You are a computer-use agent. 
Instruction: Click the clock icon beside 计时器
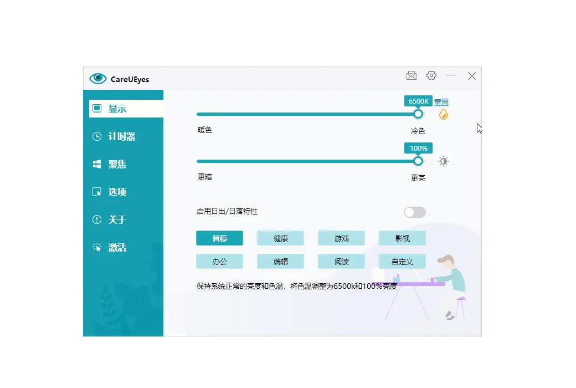[96, 136]
